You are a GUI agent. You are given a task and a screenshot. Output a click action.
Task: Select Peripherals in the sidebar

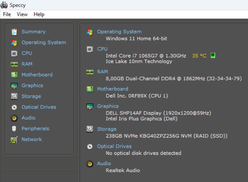pyautogui.click(x=35, y=129)
